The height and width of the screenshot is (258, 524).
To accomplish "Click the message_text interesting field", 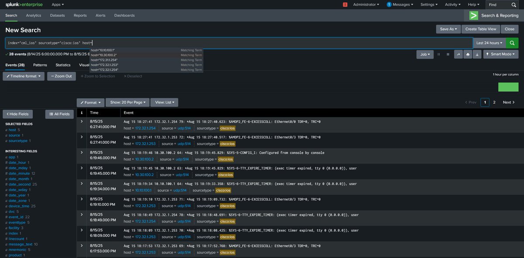I will coord(21,244).
